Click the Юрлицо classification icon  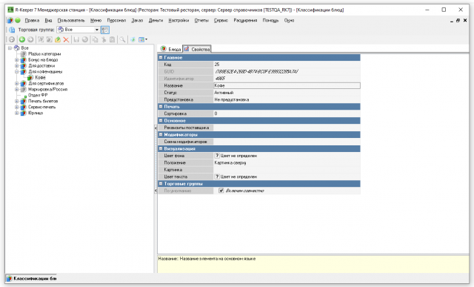coord(23,113)
